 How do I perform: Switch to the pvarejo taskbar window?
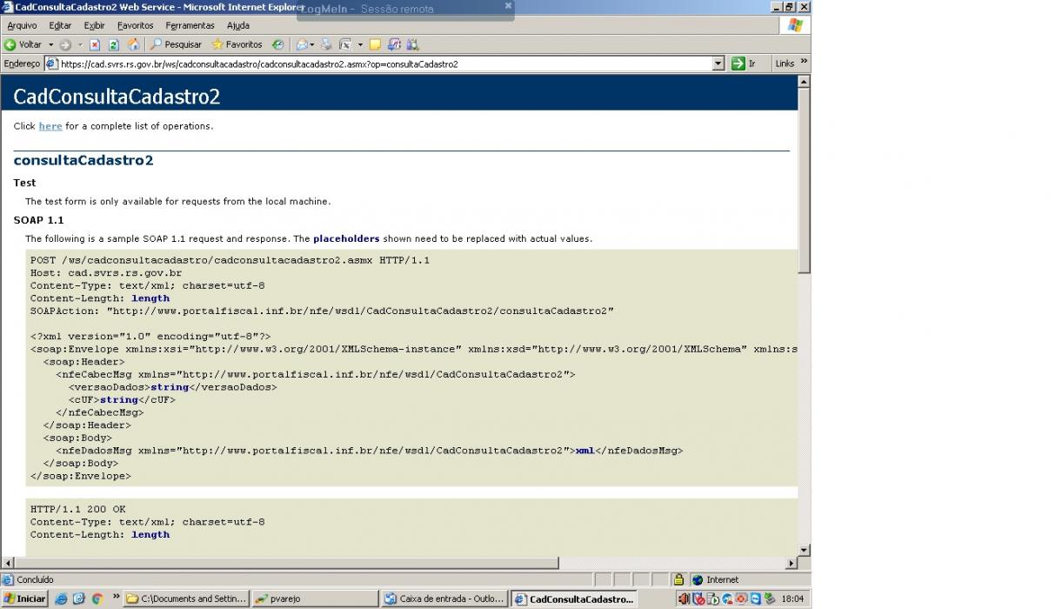[x=314, y=599]
